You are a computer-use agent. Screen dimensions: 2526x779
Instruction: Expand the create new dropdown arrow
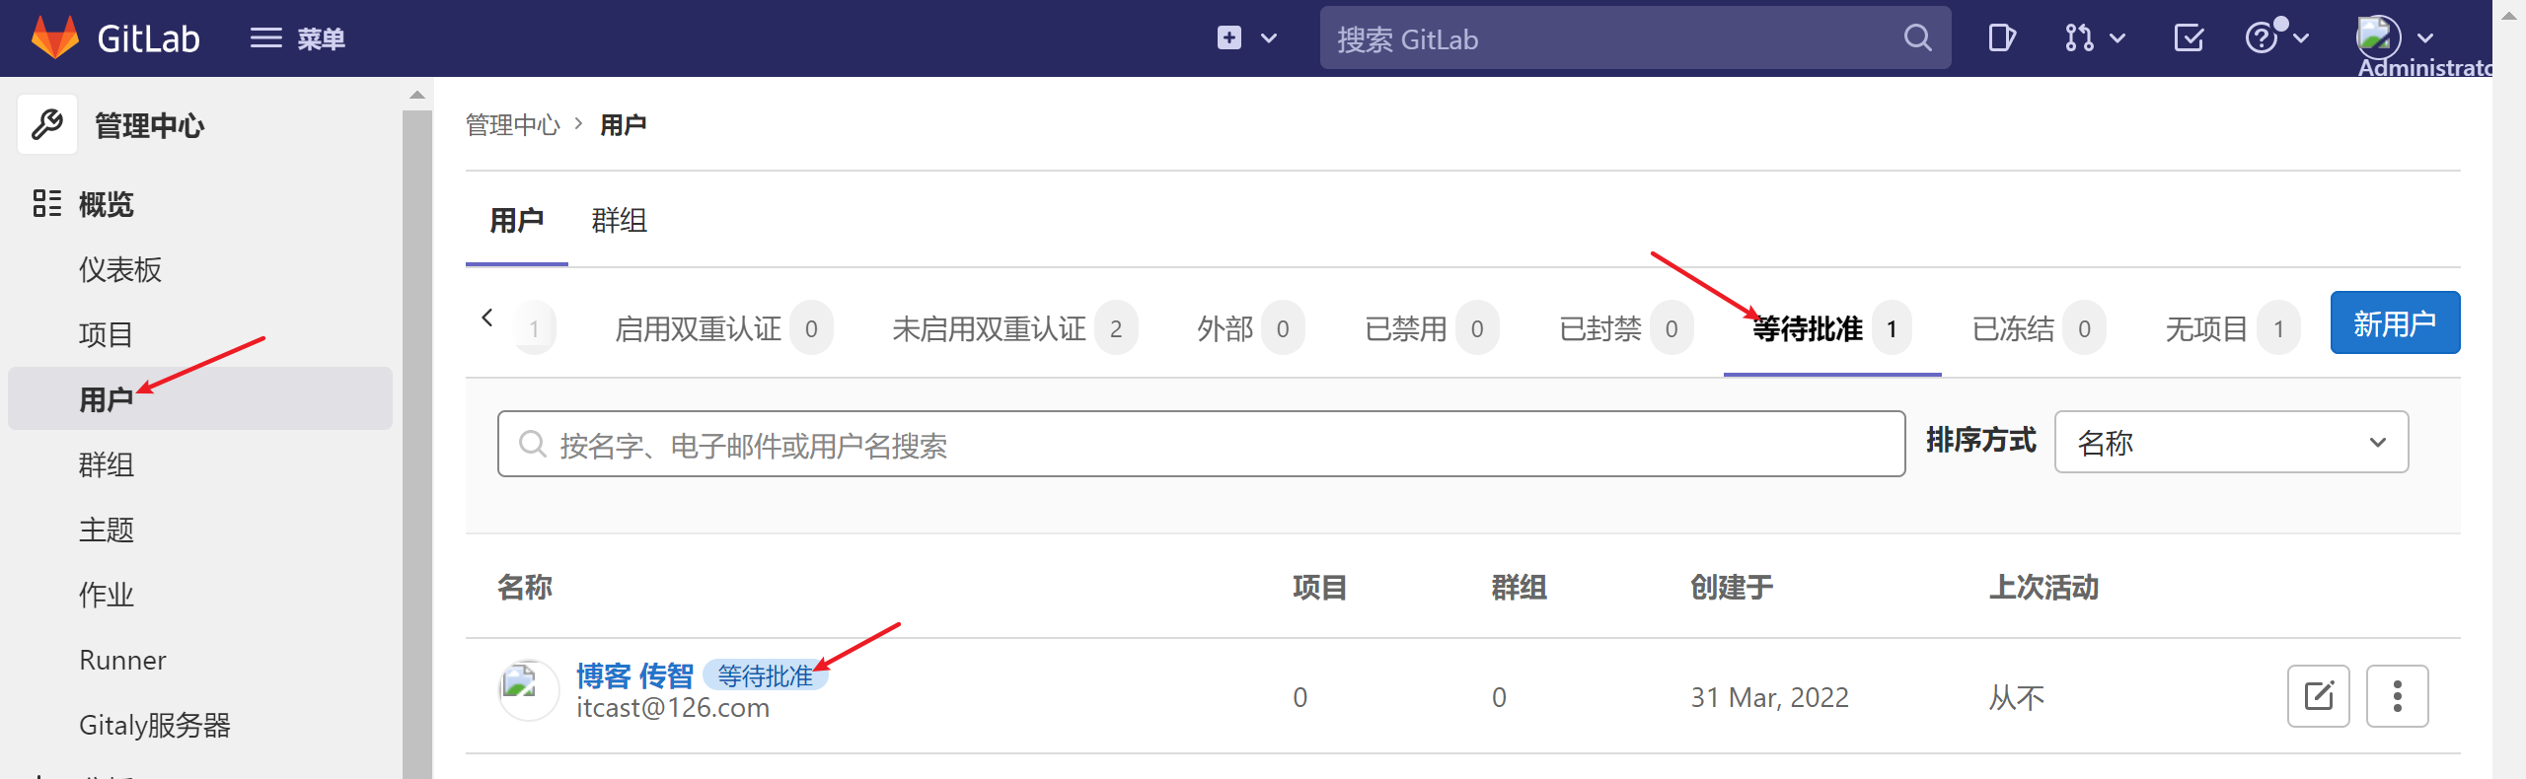1269,38
